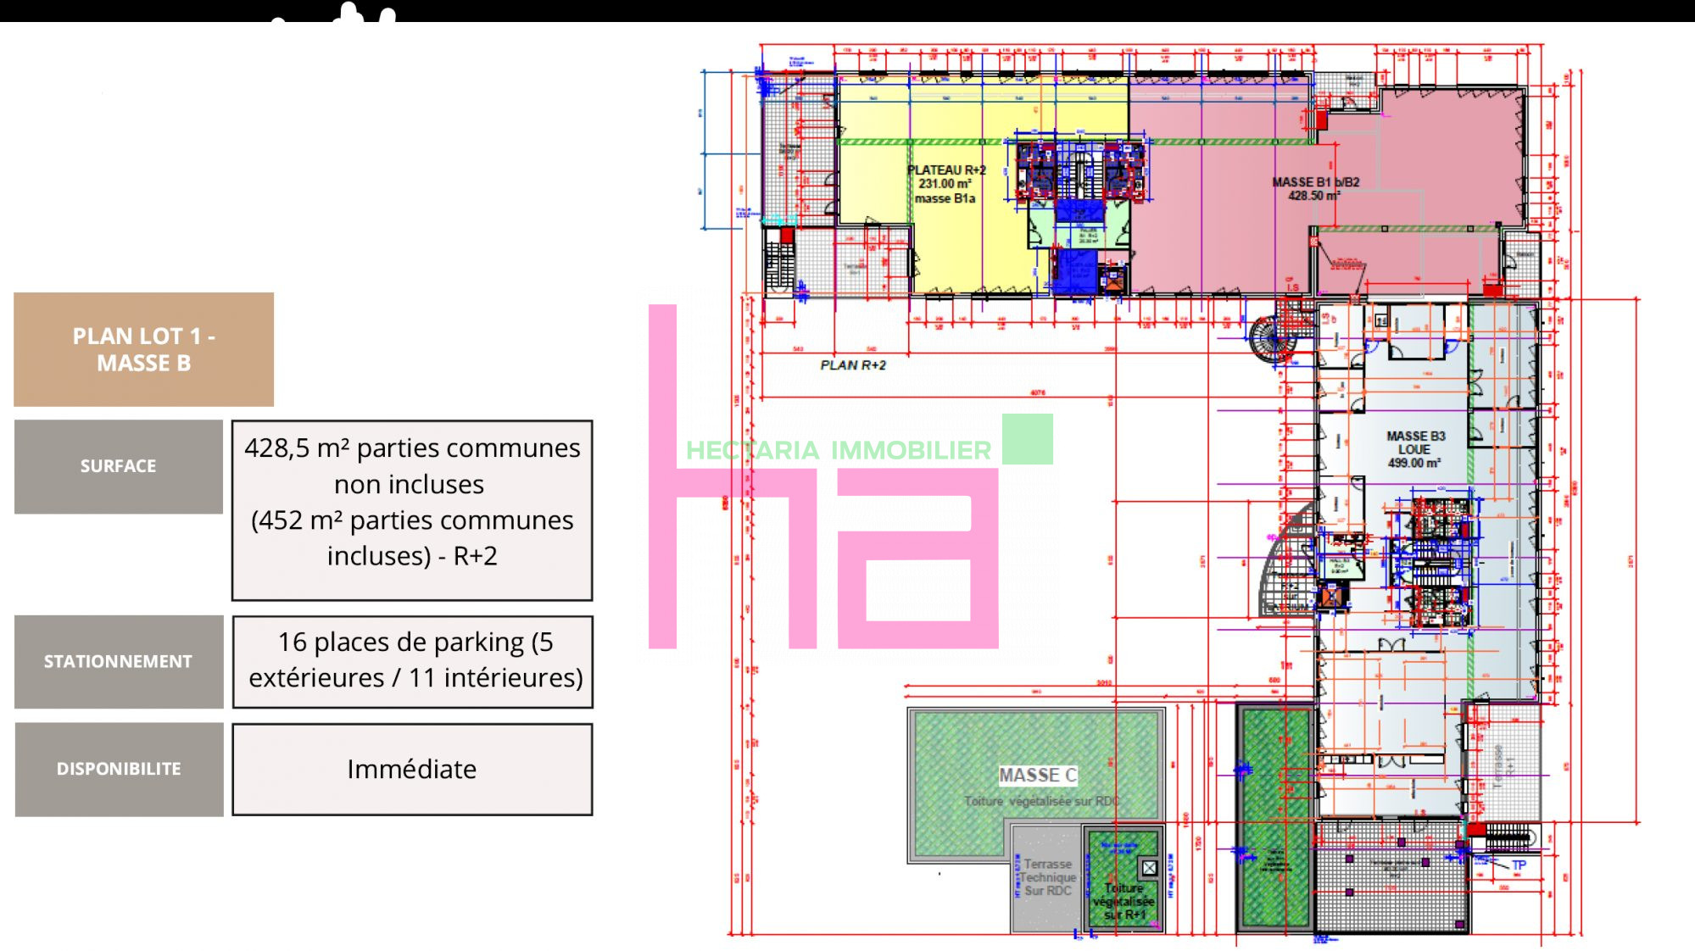Click the 428,5 m² surface description box
This screenshot has width=1695, height=951.
(x=412, y=510)
